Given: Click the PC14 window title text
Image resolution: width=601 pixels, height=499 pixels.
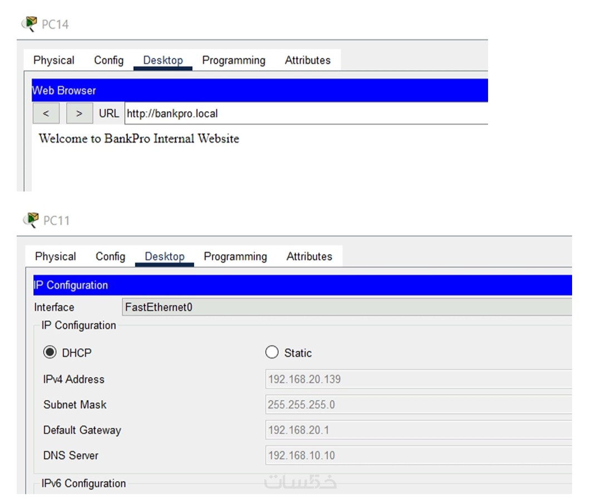Looking at the screenshot, I should click(55, 24).
